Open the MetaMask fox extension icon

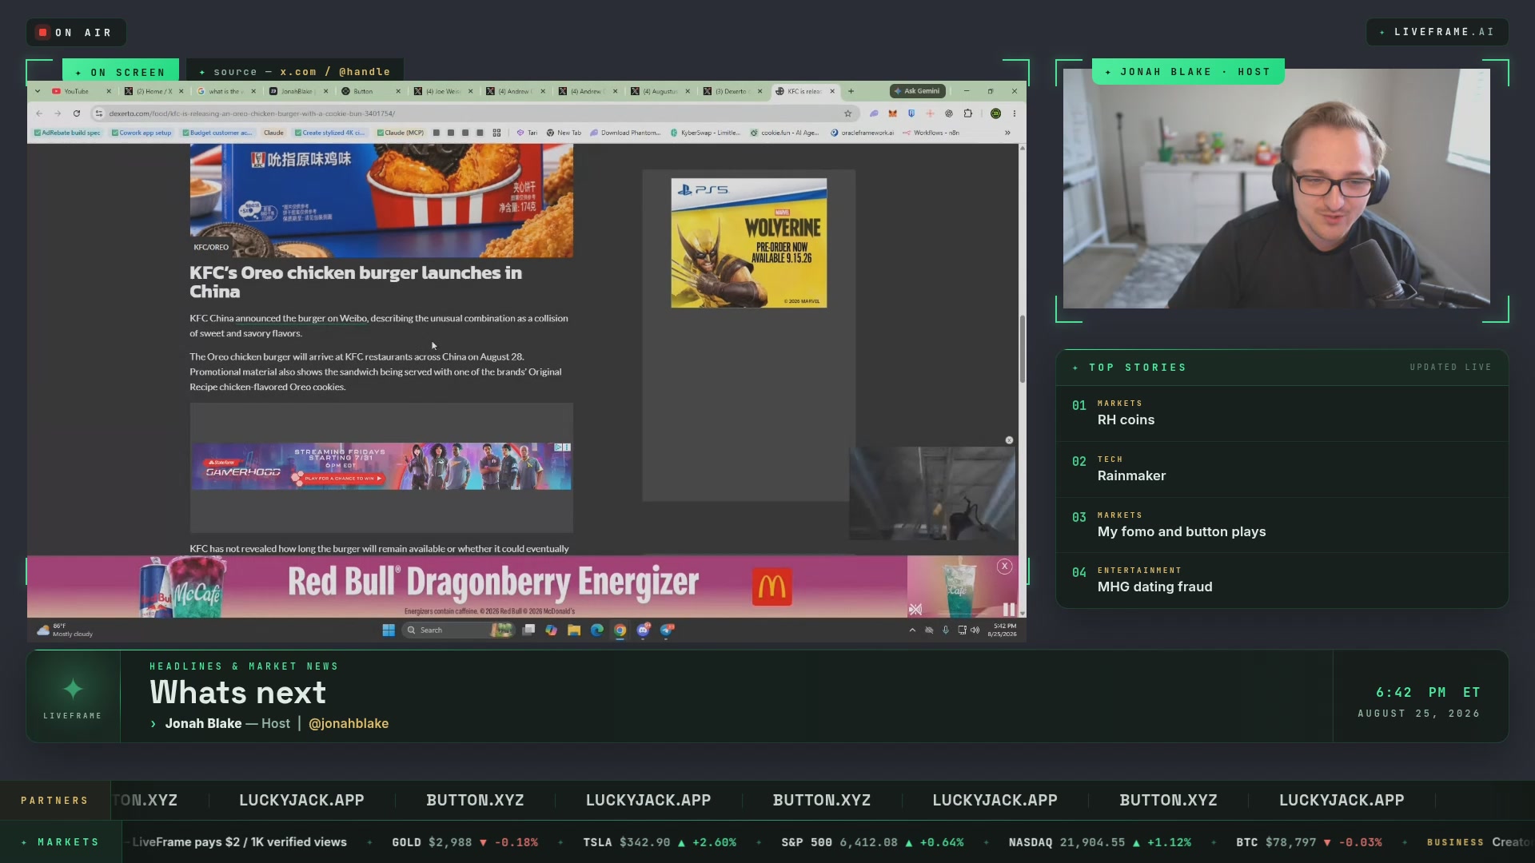893,113
